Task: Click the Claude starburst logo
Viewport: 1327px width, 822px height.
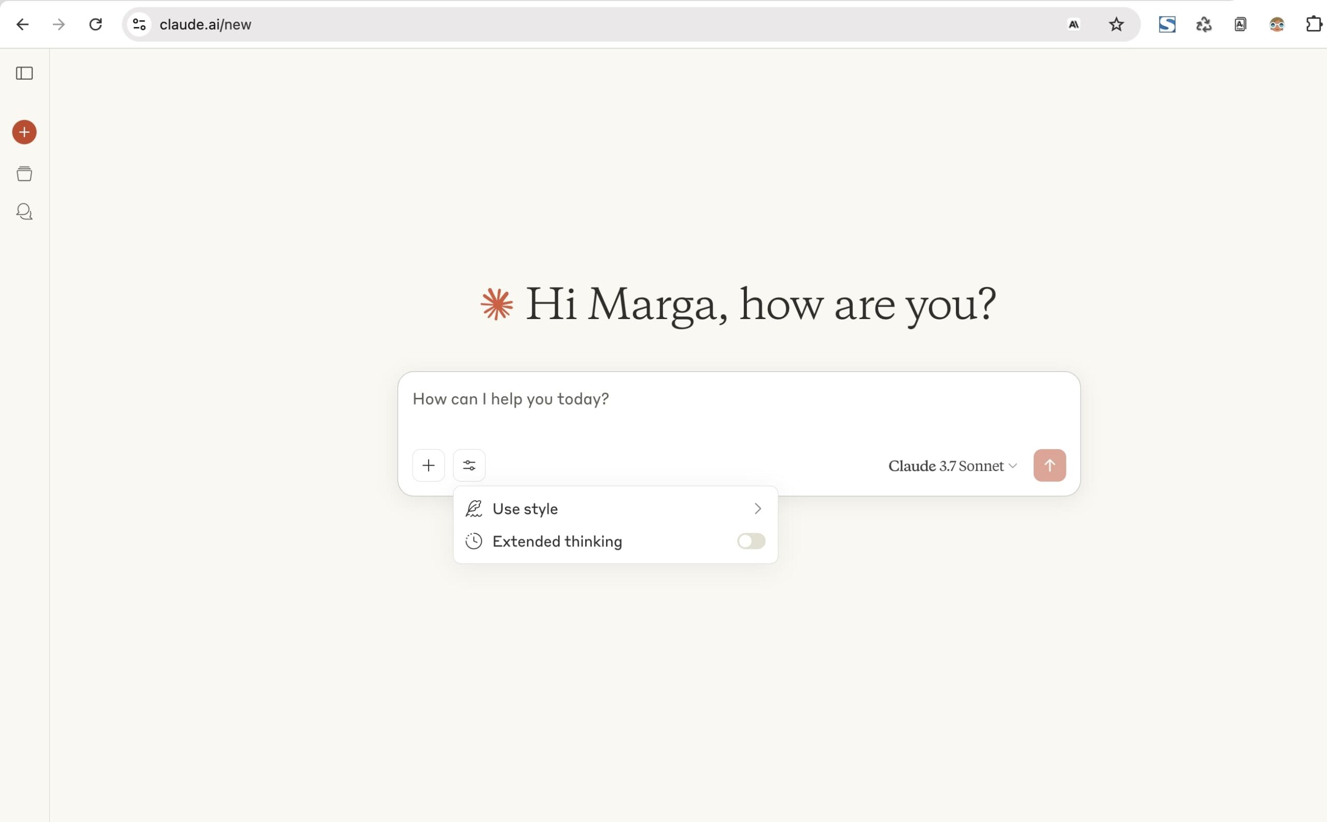Action: (497, 305)
